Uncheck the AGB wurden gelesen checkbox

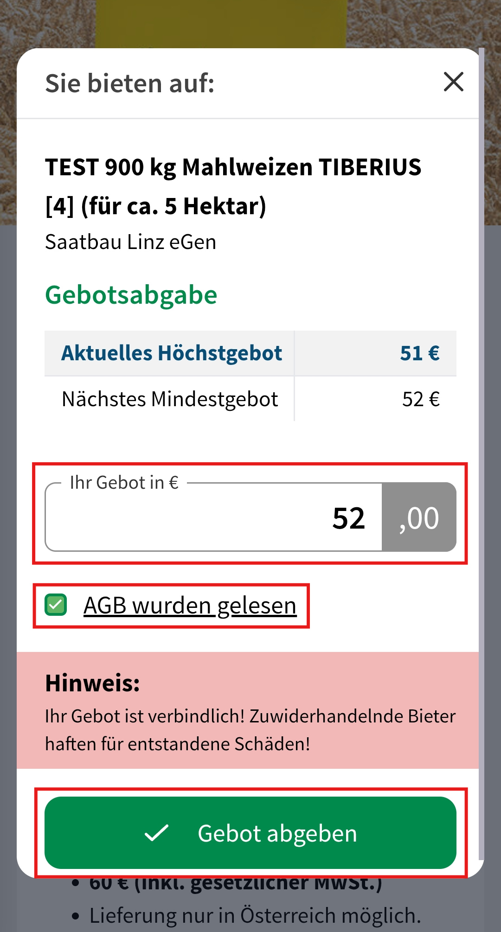pos(56,605)
